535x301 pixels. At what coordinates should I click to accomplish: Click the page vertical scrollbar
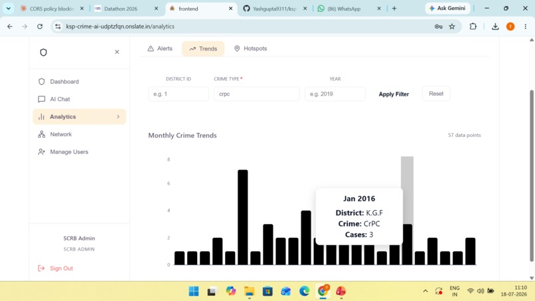(x=531, y=176)
